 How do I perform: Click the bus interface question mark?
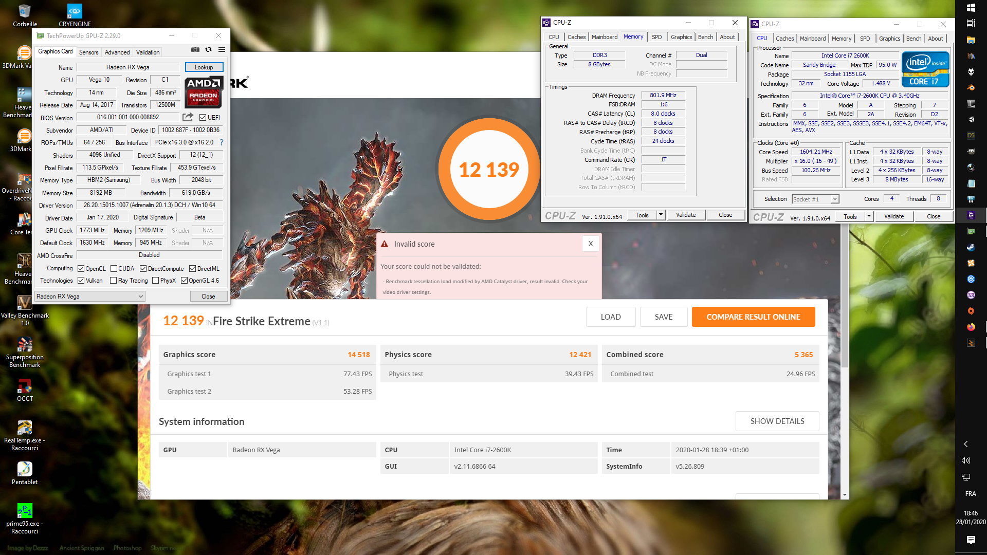click(x=222, y=142)
